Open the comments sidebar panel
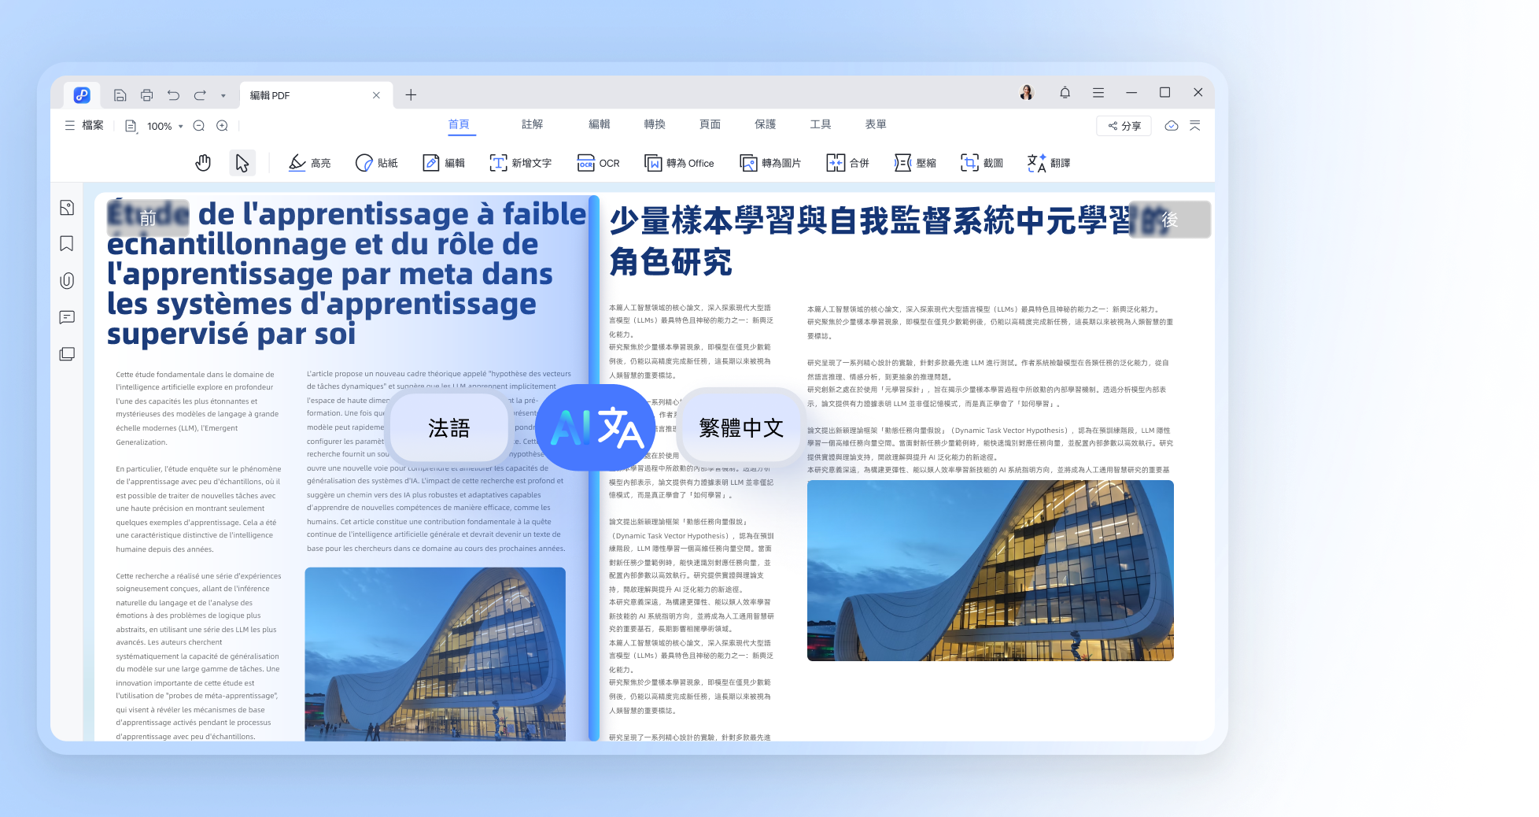Screen dimensions: 1539x817 67,317
